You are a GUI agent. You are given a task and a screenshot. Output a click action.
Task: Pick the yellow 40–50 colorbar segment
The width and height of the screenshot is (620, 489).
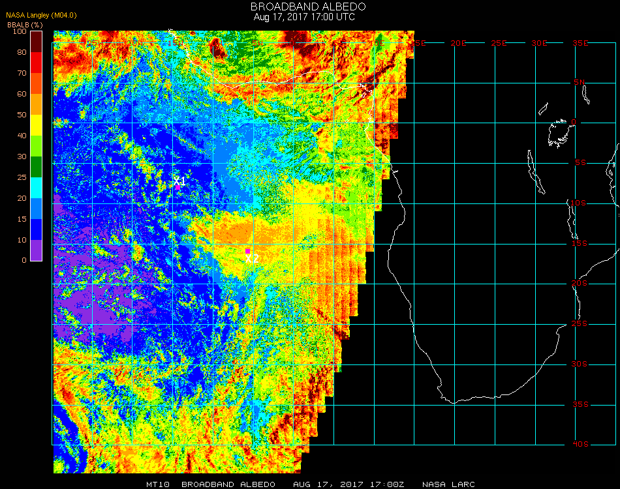point(37,125)
